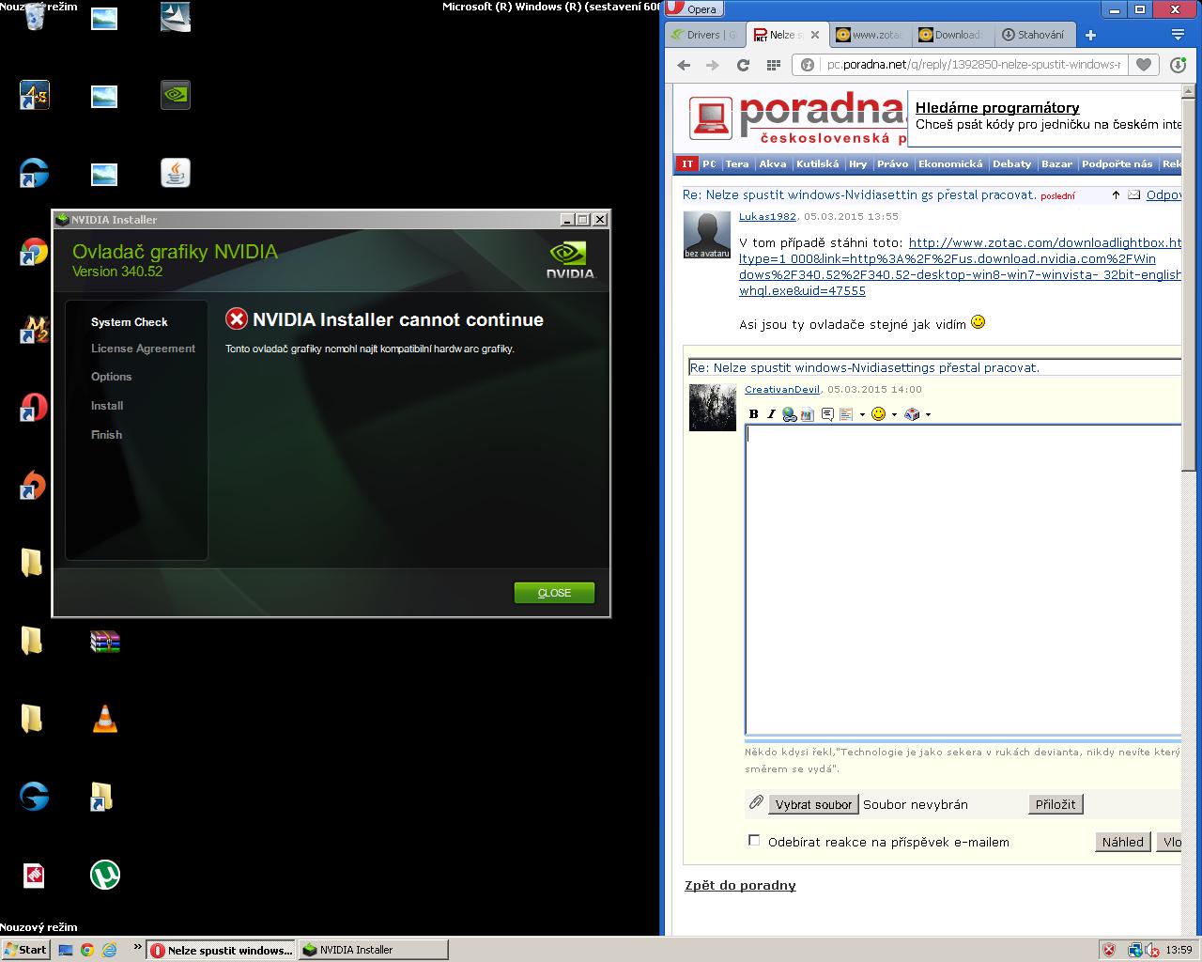Switch to the 'www.zotac' browser tab
This screenshot has width=1202, height=962.
[x=870, y=35]
